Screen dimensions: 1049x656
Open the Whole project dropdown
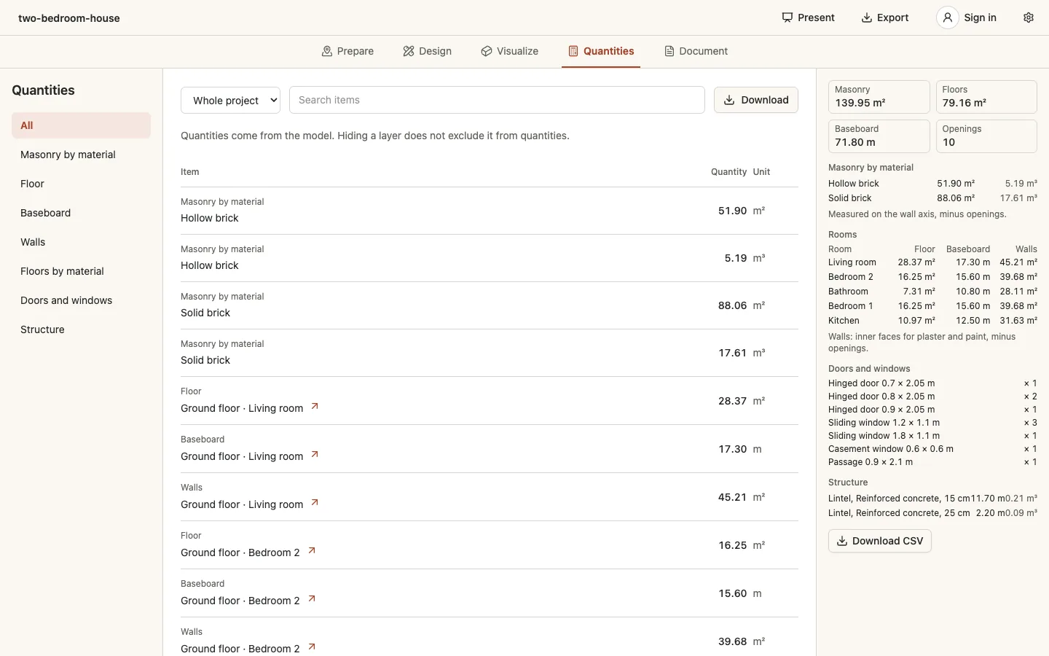click(x=231, y=100)
